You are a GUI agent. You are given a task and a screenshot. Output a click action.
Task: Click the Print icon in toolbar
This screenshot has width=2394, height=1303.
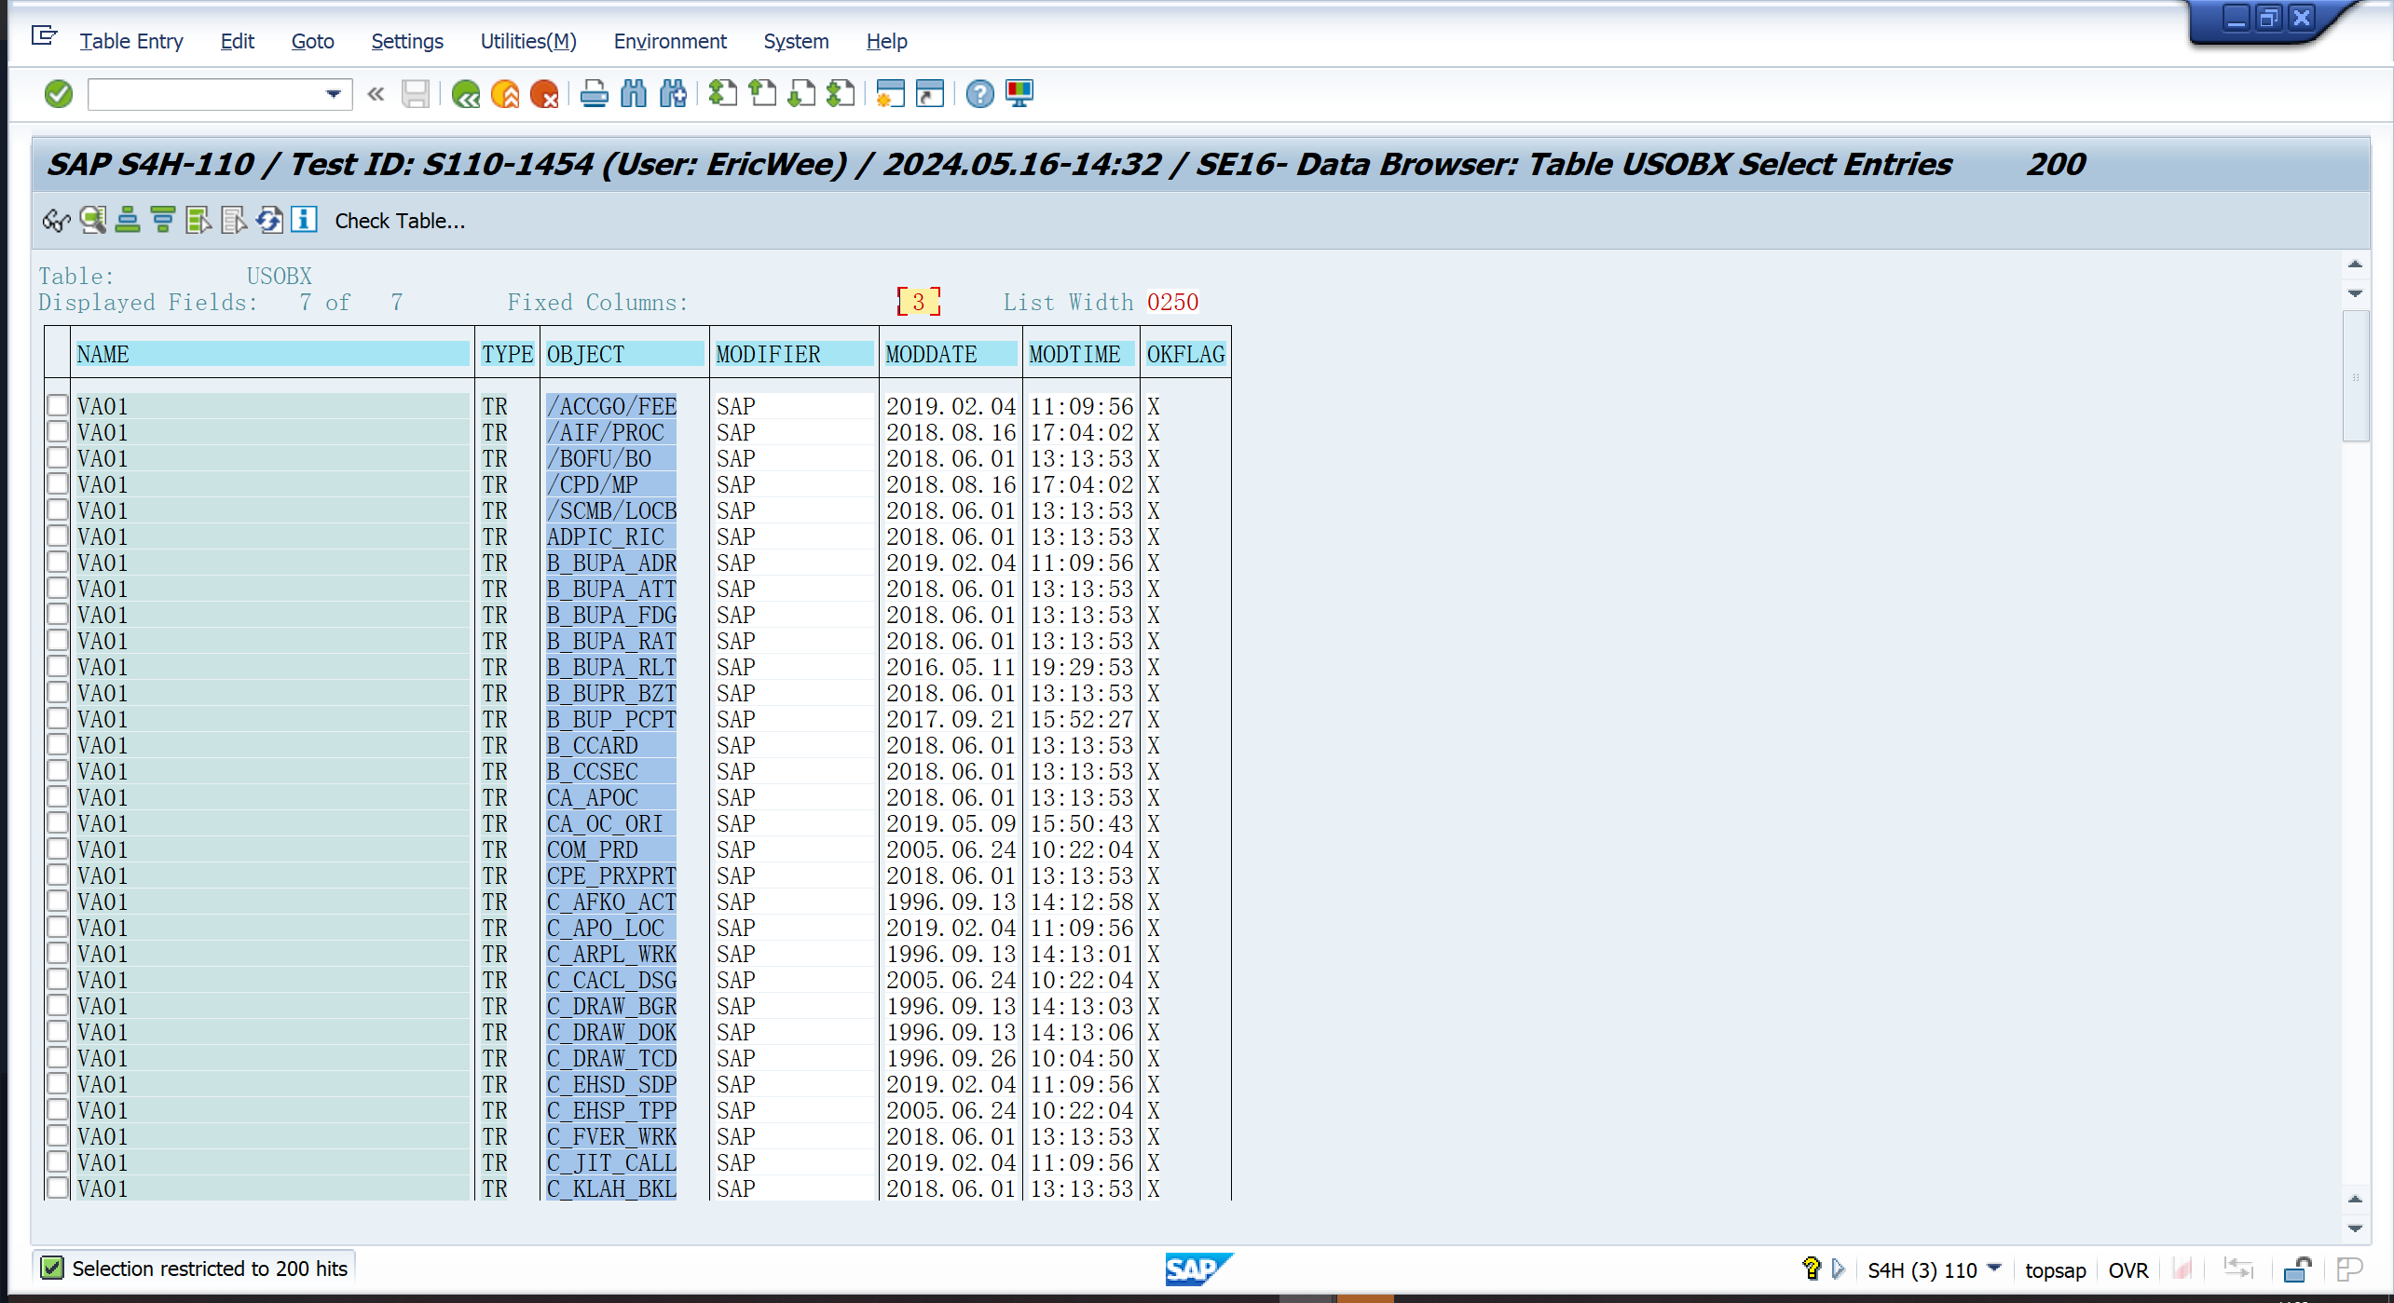click(x=594, y=94)
